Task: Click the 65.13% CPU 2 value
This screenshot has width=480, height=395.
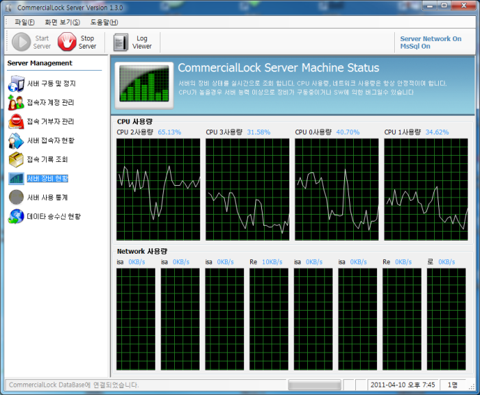Action: point(169,132)
